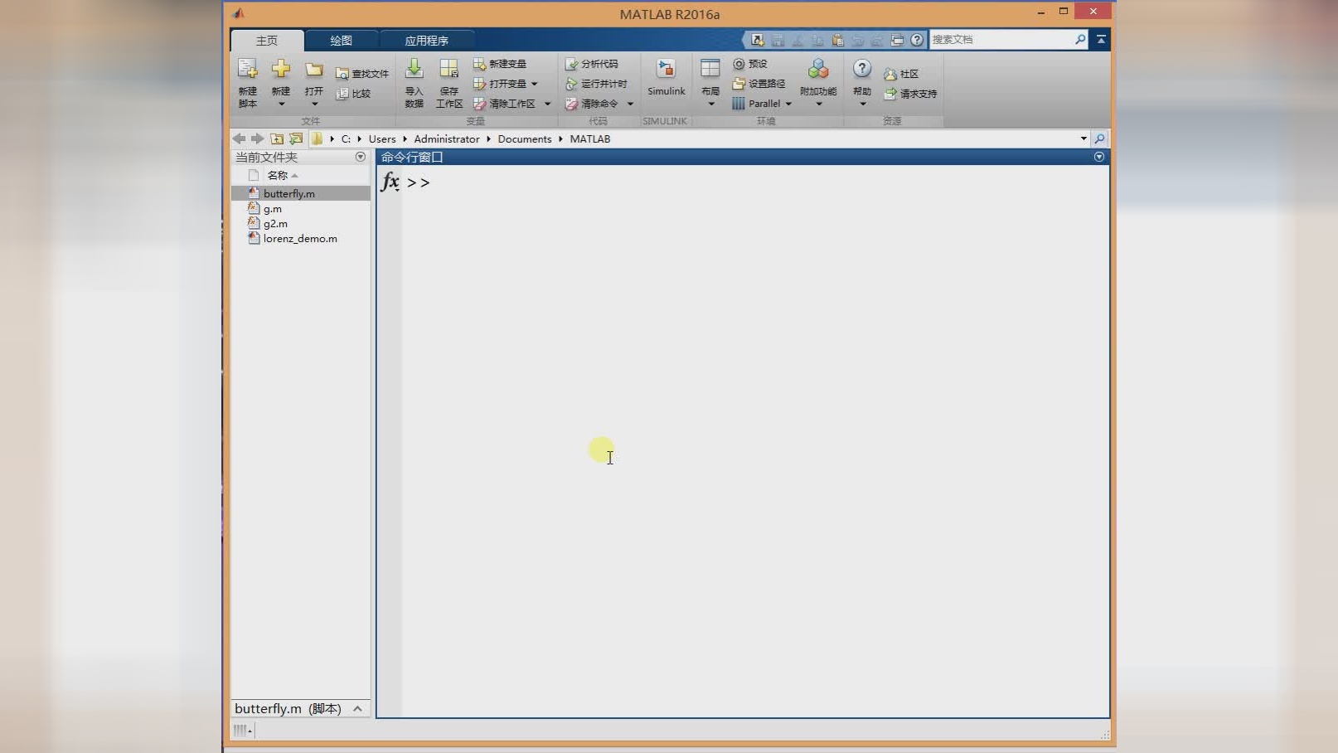Click Open Variable (打开变量) button
The image size is (1338, 753).
pos(500,84)
